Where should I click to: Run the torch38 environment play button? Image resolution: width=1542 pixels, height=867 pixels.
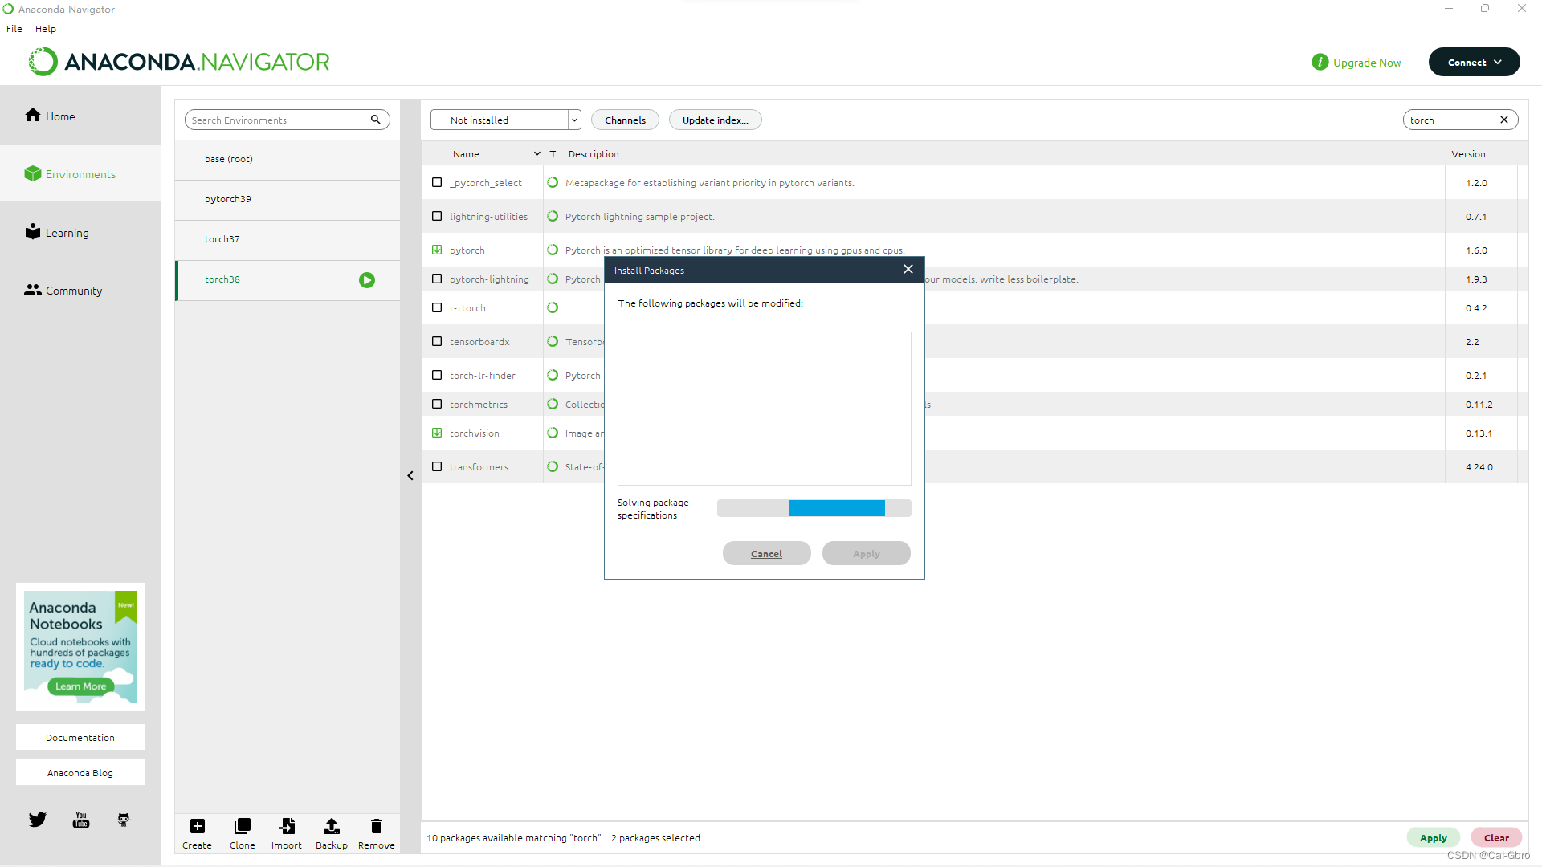point(367,280)
